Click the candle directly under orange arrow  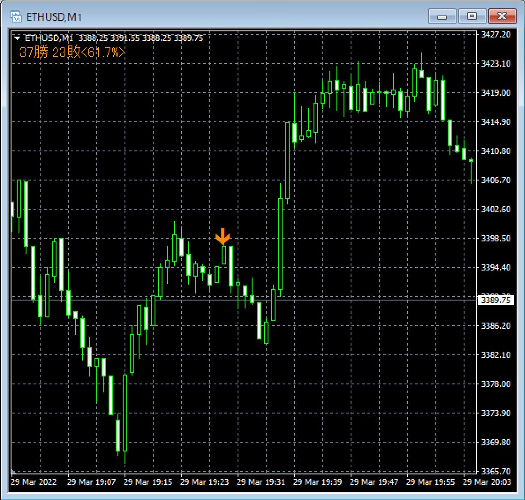(x=224, y=255)
